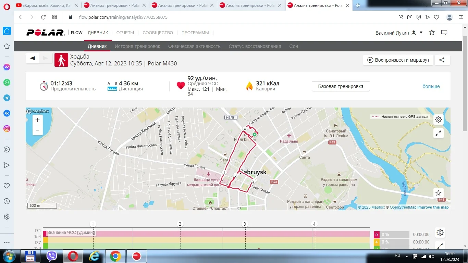This screenshot has width=468, height=263.
Task: Open Opera account profile icon
Action: (450, 17)
